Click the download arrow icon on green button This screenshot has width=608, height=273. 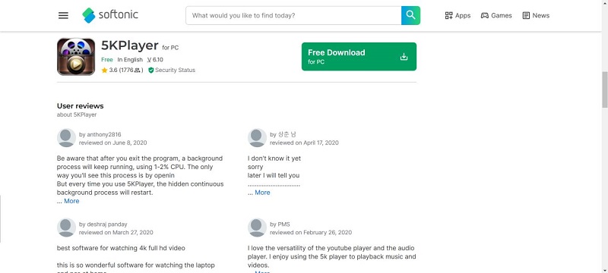tap(404, 57)
